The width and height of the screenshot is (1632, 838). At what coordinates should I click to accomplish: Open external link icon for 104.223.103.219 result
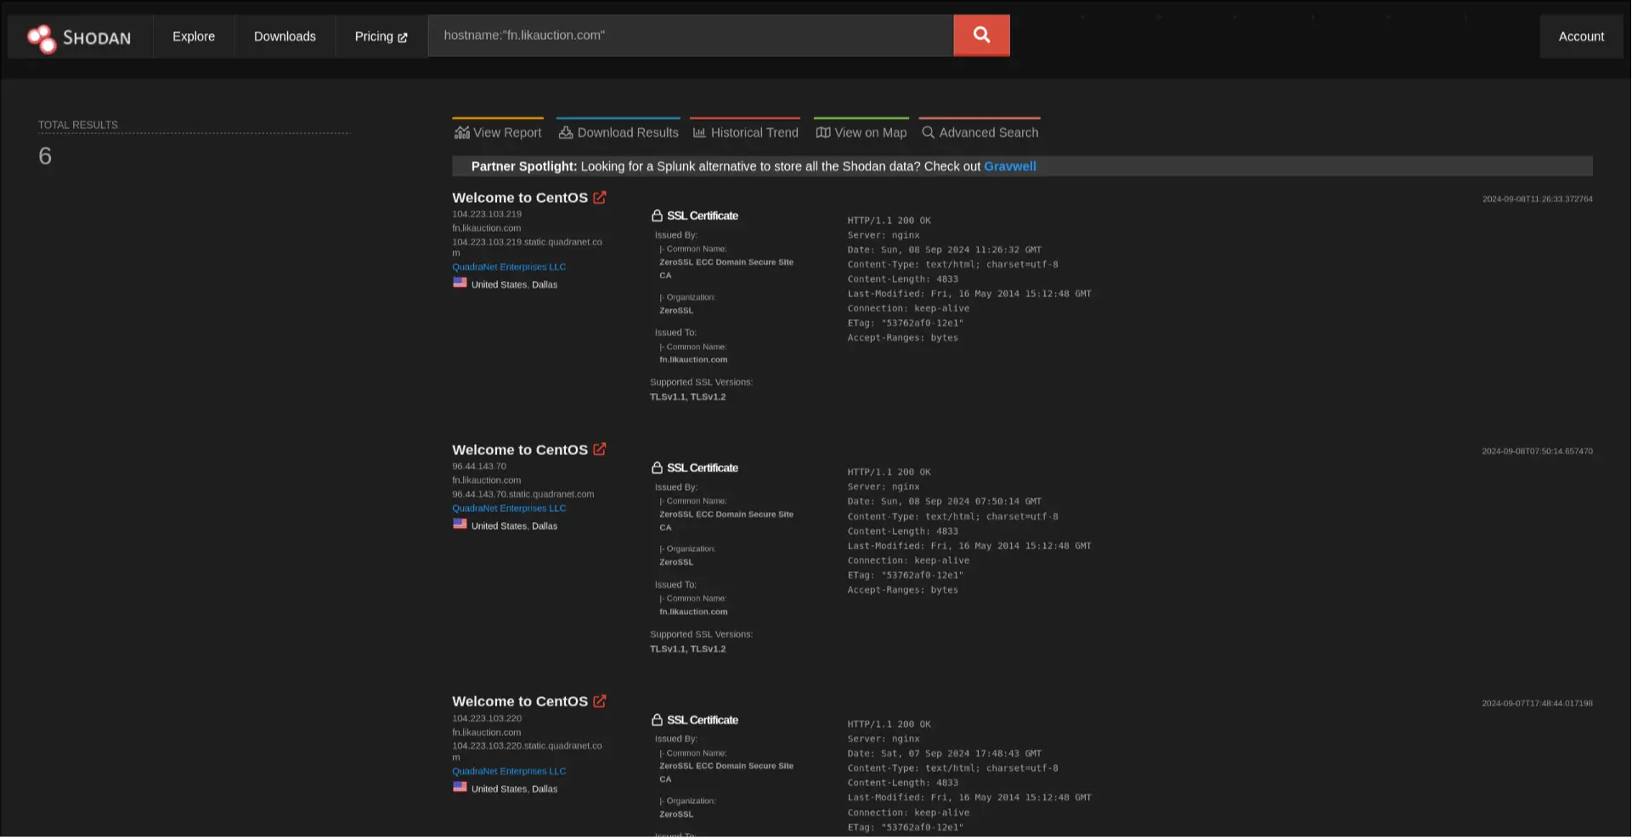coord(600,198)
